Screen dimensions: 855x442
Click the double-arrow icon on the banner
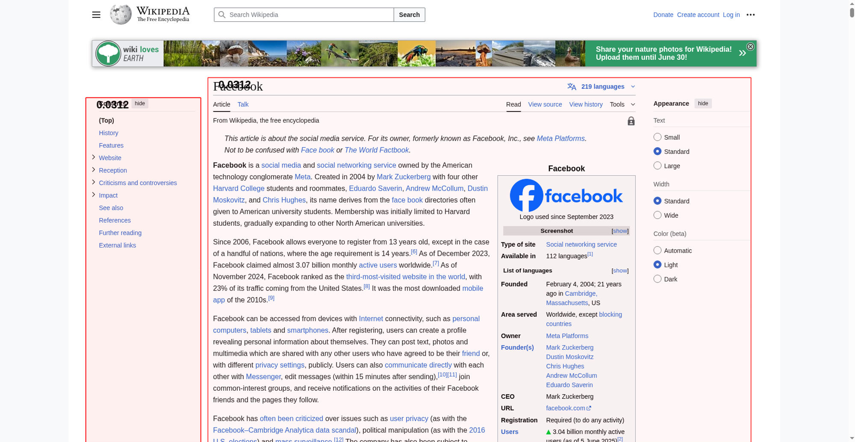point(743,53)
